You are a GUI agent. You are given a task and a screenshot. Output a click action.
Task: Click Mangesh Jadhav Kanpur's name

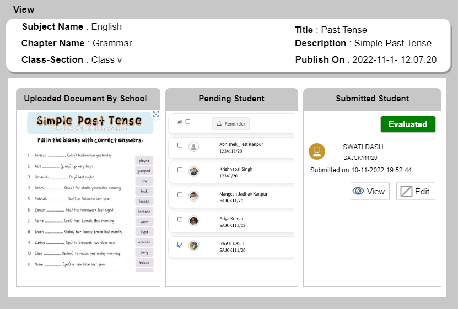pyautogui.click(x=243, y=194)
